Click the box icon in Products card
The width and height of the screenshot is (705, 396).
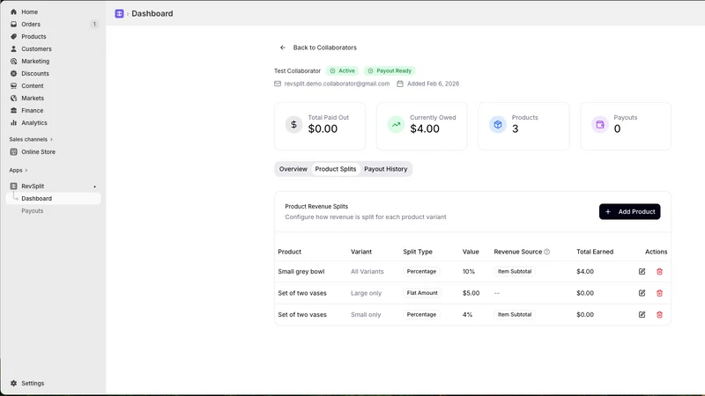pos(498,124)
